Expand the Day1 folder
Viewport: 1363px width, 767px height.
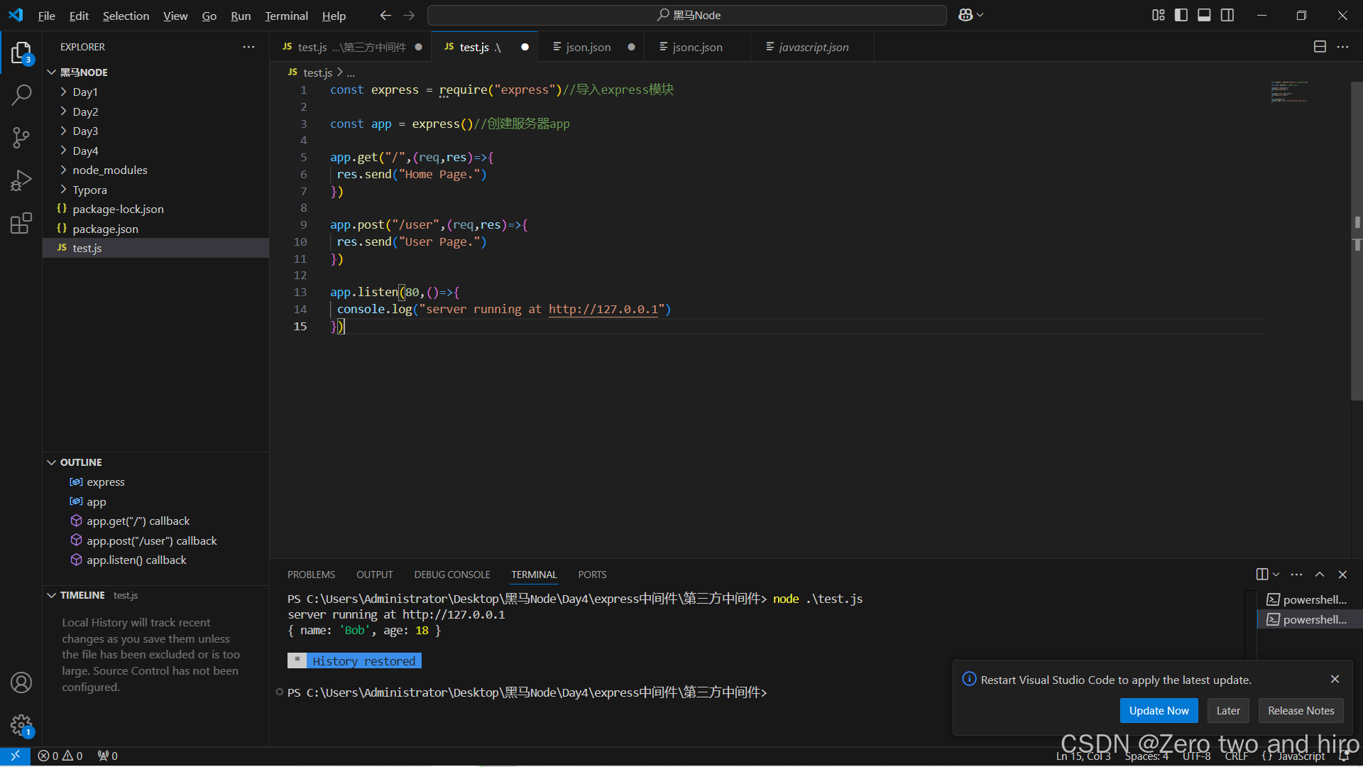click(x=85, y=92)
